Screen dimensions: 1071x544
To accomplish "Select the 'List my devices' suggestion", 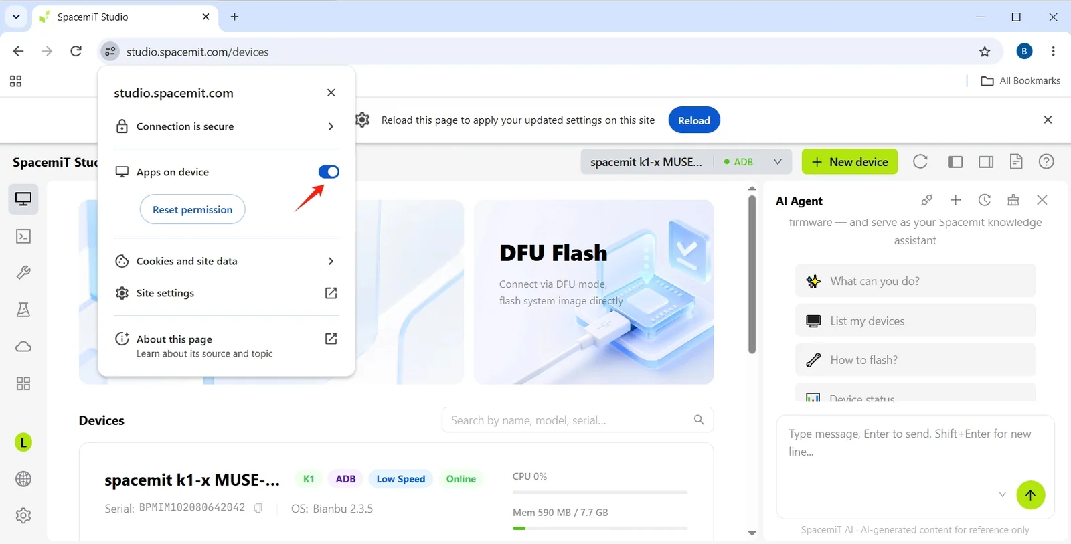I will (915, 321).
